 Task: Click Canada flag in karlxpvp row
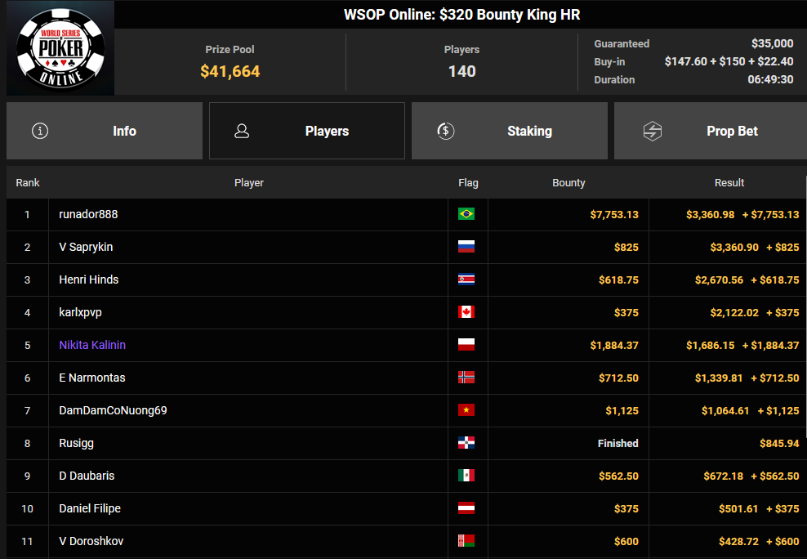point(466,312)
